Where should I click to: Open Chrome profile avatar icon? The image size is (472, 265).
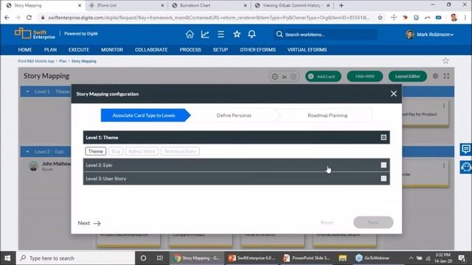(454, 18)
